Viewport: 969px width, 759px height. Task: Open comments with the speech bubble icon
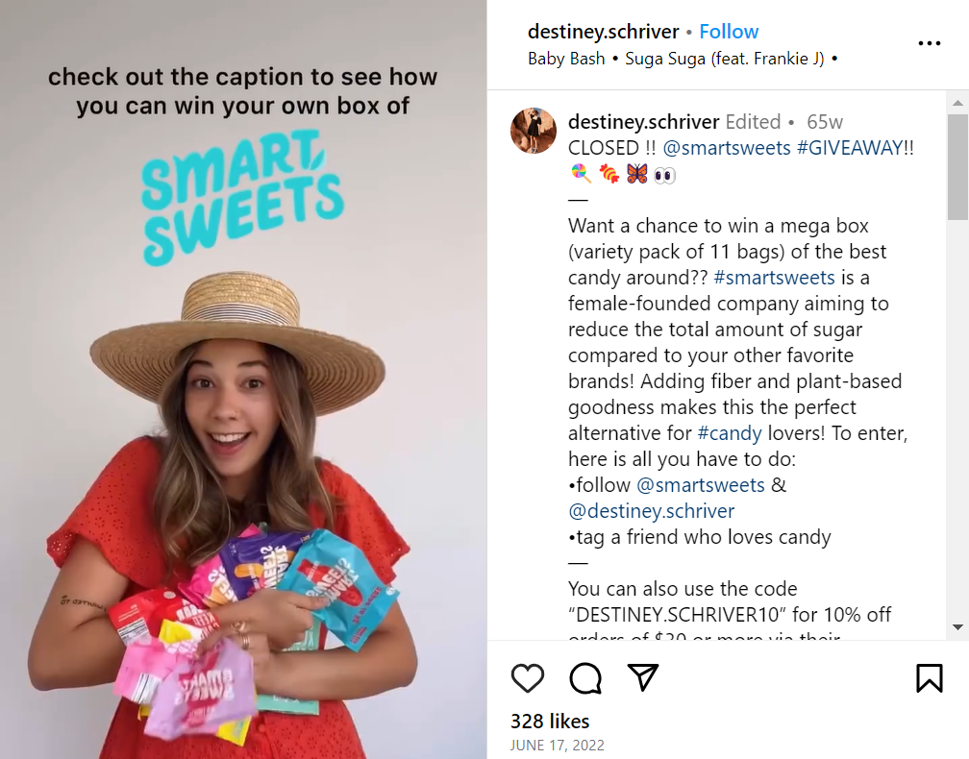point(585,678)
